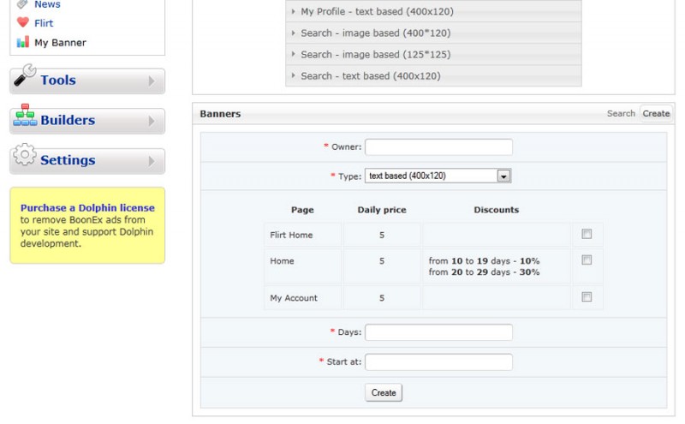Open the Type dropdown
The height and width of the screenshot is (424, 685).
coord(438,176)
